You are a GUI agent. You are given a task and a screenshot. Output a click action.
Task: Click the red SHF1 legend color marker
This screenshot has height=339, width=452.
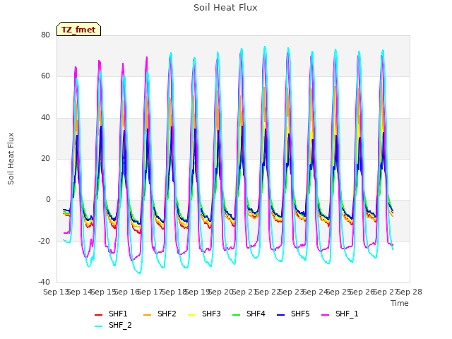99,314
